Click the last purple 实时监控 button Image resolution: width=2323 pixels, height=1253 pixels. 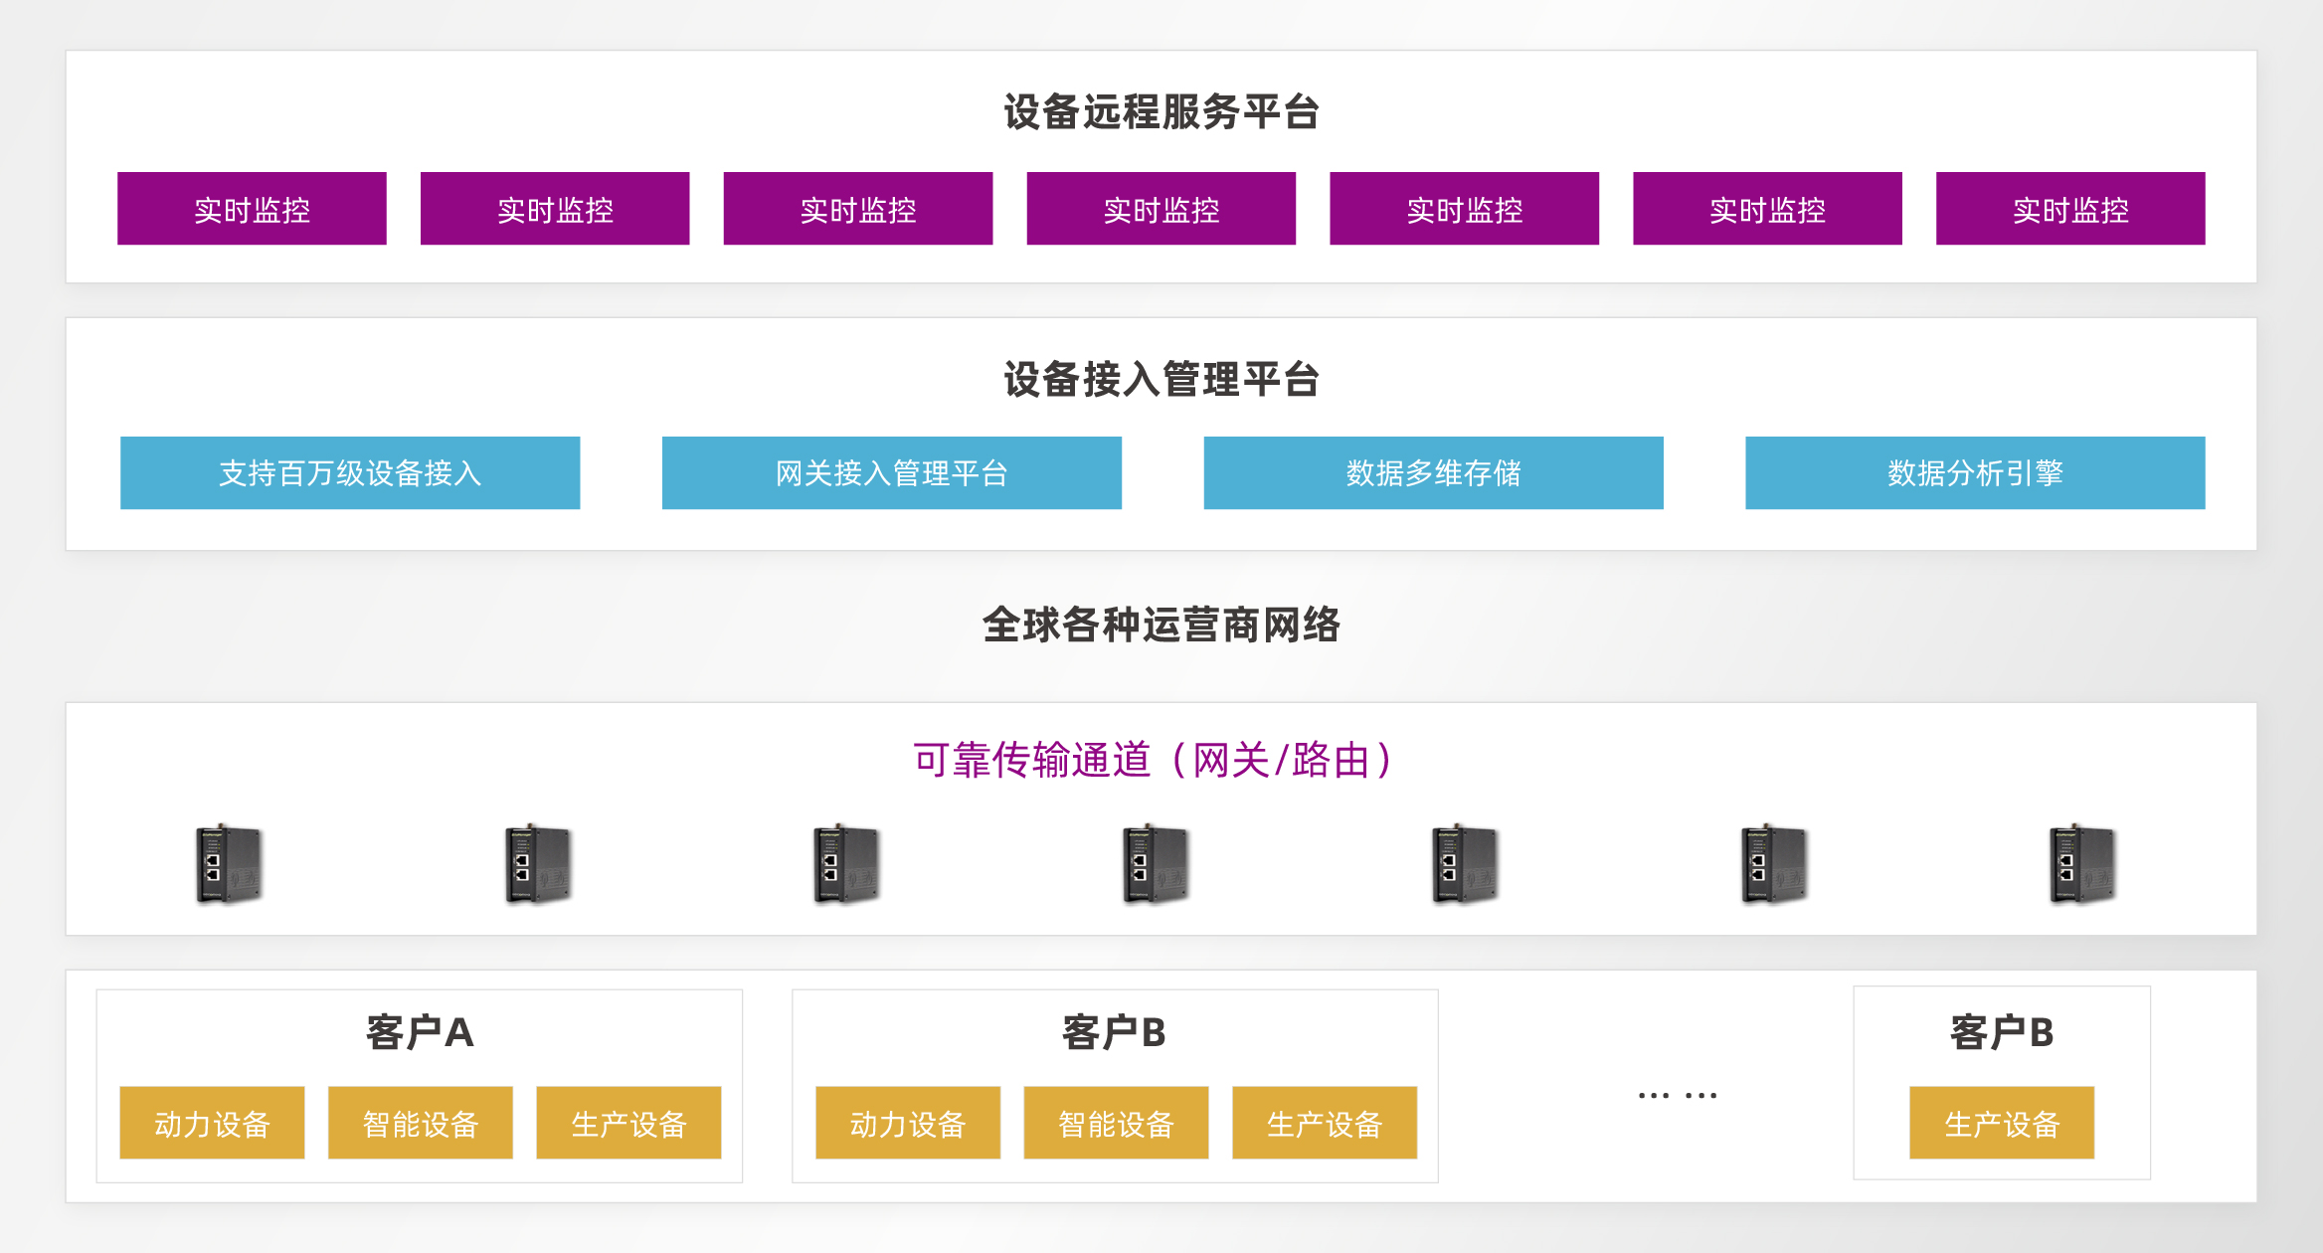click(x=2070, y=209)
